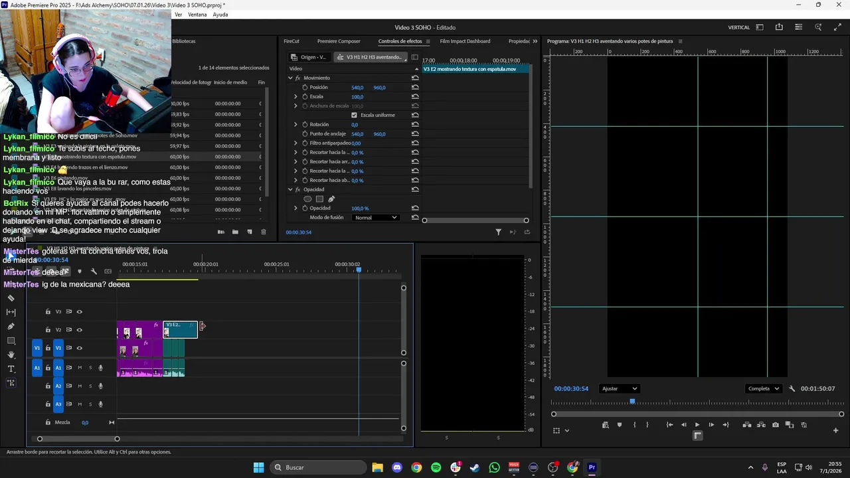
Task: Step back one frame
Action: coord(683,425)
